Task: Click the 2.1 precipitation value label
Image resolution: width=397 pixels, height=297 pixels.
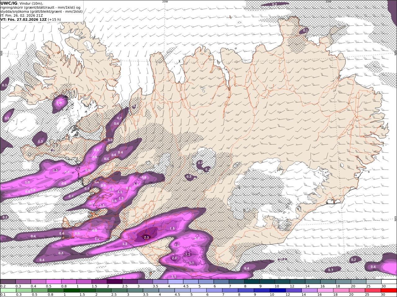Action: [x=187, y=254]
